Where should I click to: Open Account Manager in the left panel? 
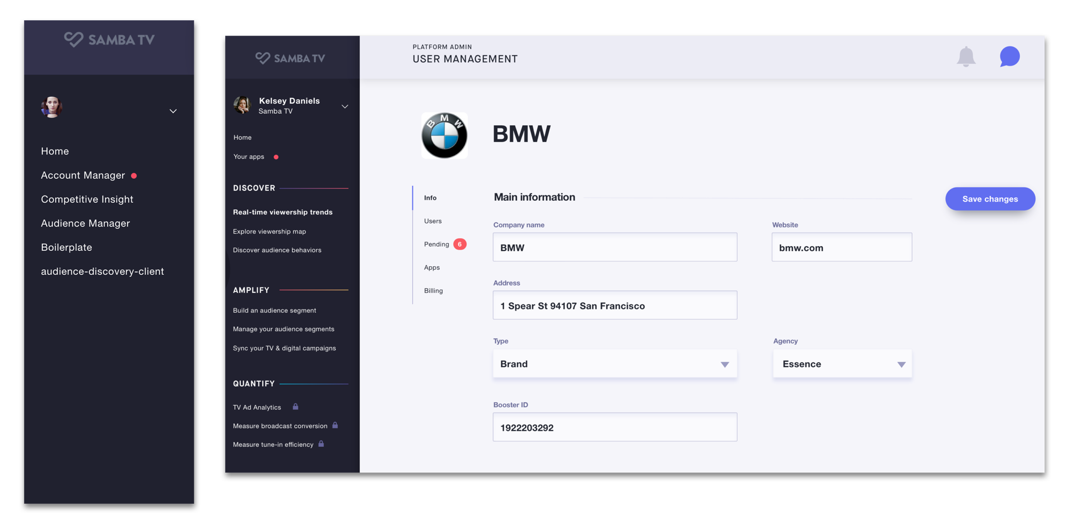tap(83, 176)
